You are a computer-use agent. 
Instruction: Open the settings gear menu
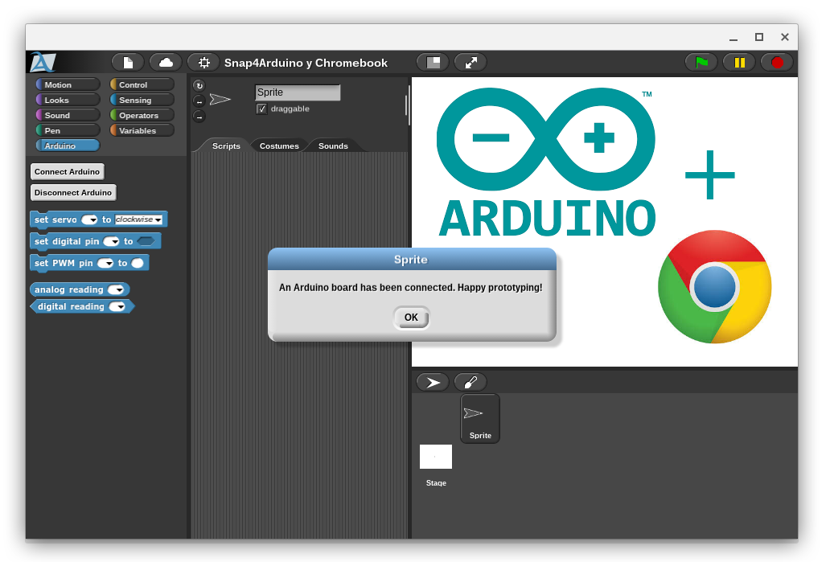tap(203, 63)
